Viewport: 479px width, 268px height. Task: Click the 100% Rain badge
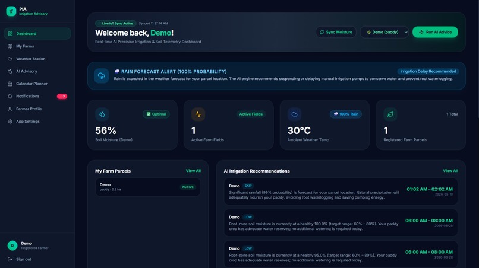click(346, 114)
